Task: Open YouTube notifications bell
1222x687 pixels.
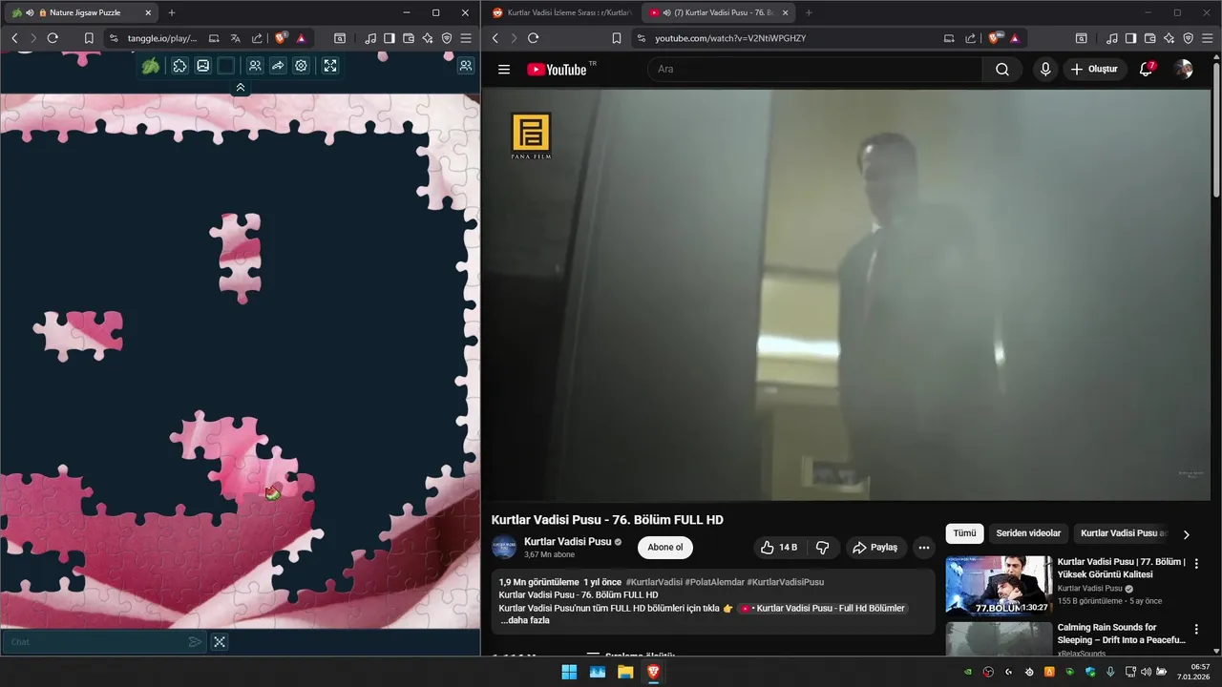Action: pyautogui.click(x=1147, y=69)
